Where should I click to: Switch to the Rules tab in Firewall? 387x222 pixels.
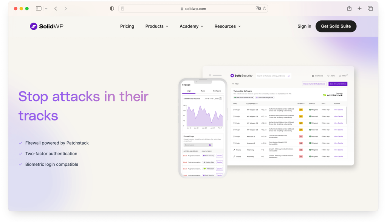pyautogui.click(x=203, y=91)
